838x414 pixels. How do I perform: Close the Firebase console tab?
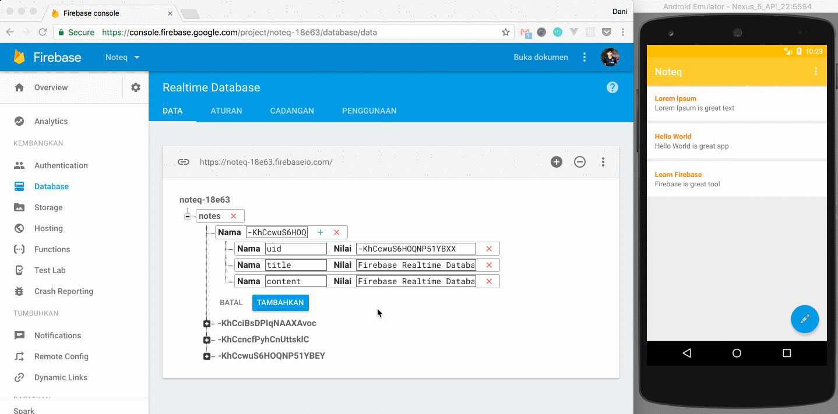click(170, 13)
